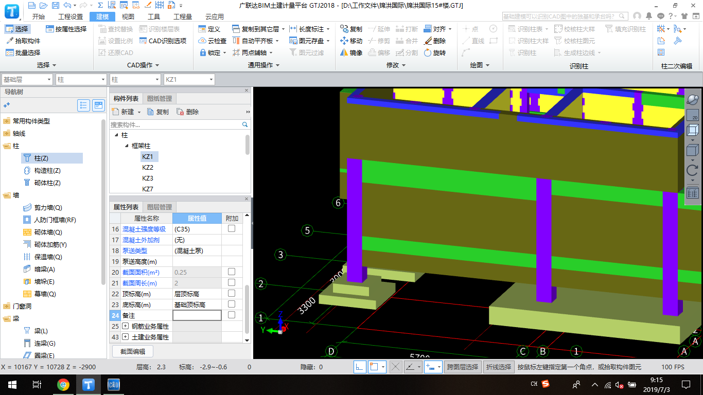Toggle 附加 checkbox for 截面周长 row

point(232,283)
